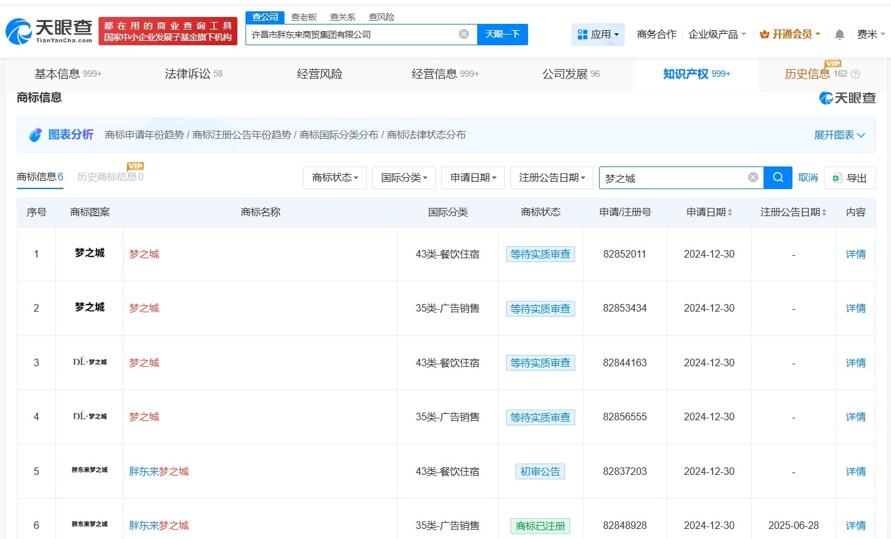This screenshot has width=891, height=539.
Task: Click the crown icon next to 开通会员
Action: [x=764, y=35]
